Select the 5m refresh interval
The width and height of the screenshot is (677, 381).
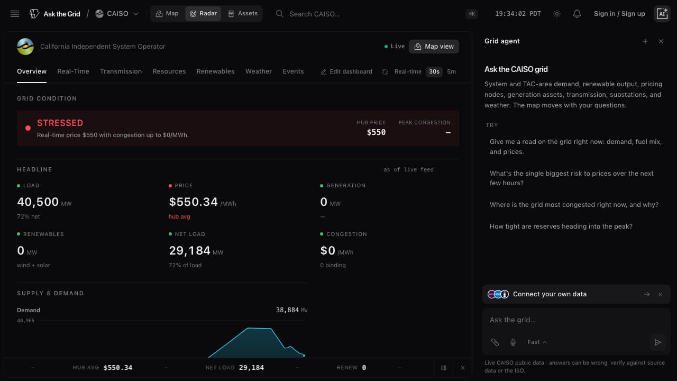click(x=451, y=71)
